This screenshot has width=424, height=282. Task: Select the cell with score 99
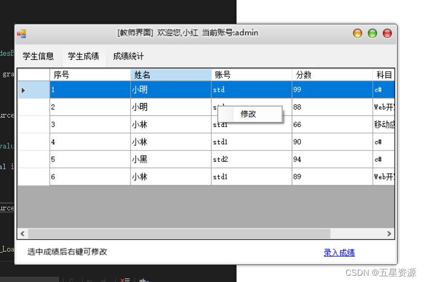click(x=333, y=90)
